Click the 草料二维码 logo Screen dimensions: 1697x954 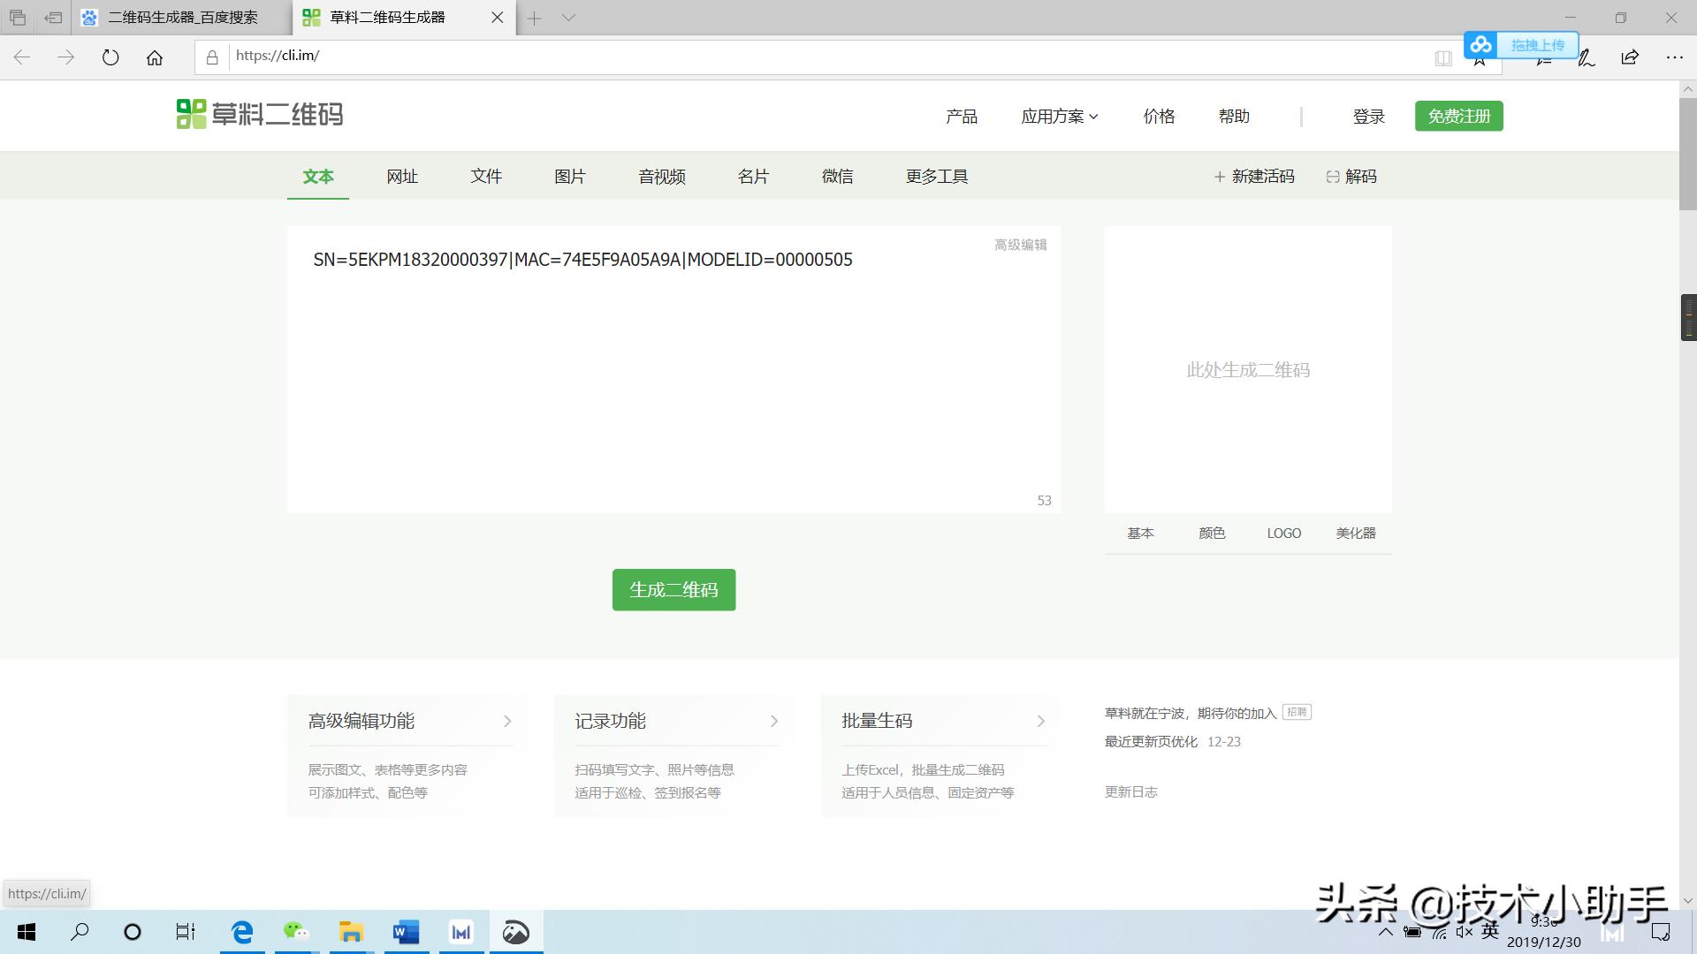(x=258, y=114)
